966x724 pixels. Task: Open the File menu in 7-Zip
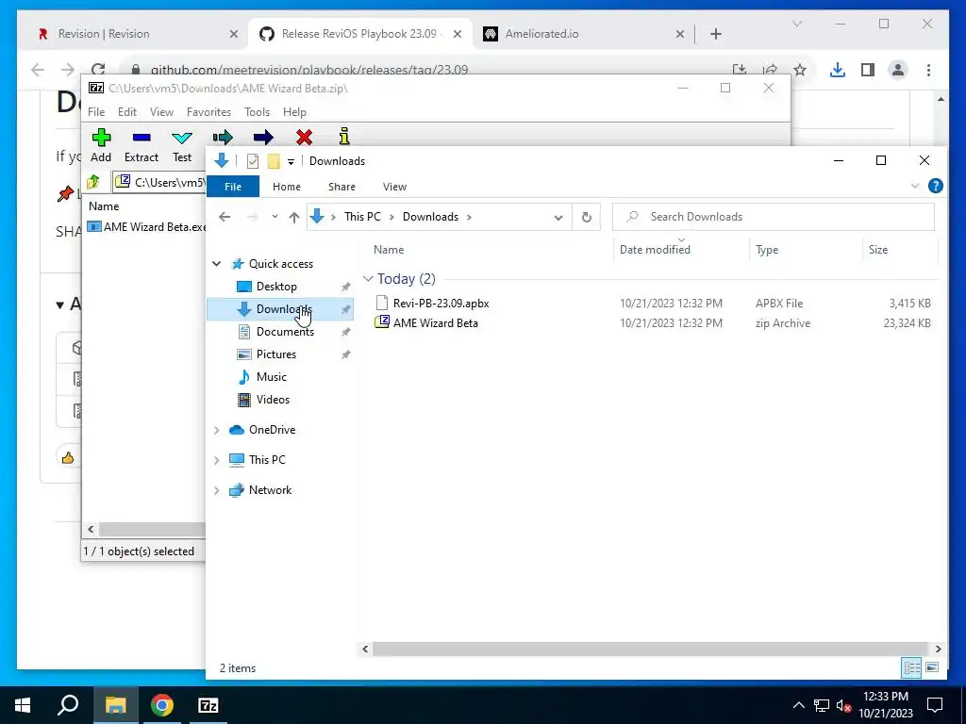tap(96, 112)
